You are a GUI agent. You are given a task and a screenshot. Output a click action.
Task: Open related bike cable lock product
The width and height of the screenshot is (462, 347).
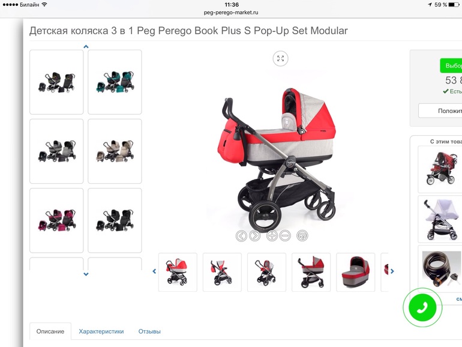440,268
